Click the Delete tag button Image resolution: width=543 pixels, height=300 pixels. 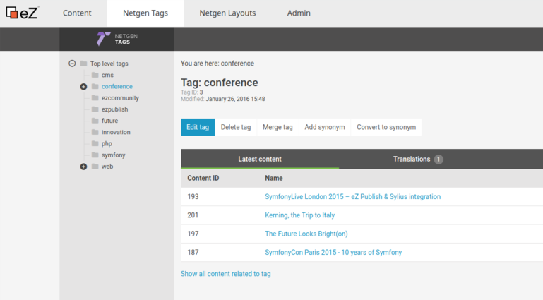tap(236, 127)
